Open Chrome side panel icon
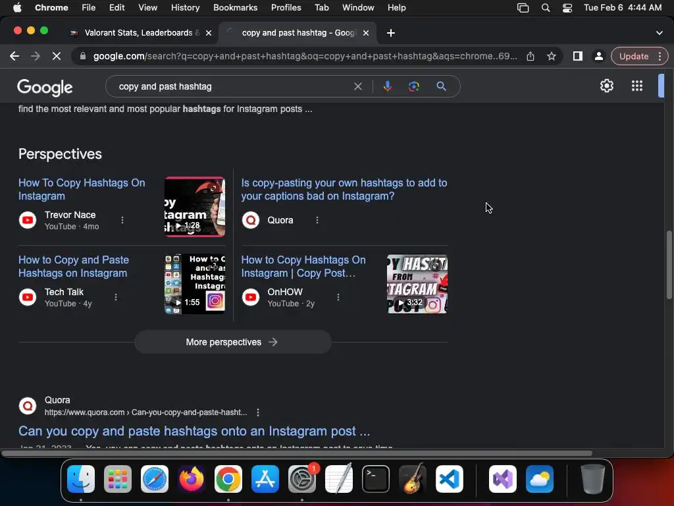The image size is (674, 506). click(x=578, y=57)
